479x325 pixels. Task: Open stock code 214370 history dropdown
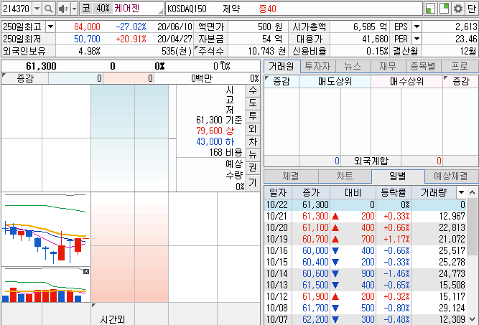(37, 9)
